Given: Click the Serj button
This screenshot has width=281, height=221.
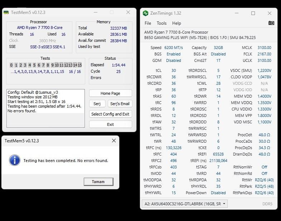Looking at the screenshot, I should pos(97,104).
